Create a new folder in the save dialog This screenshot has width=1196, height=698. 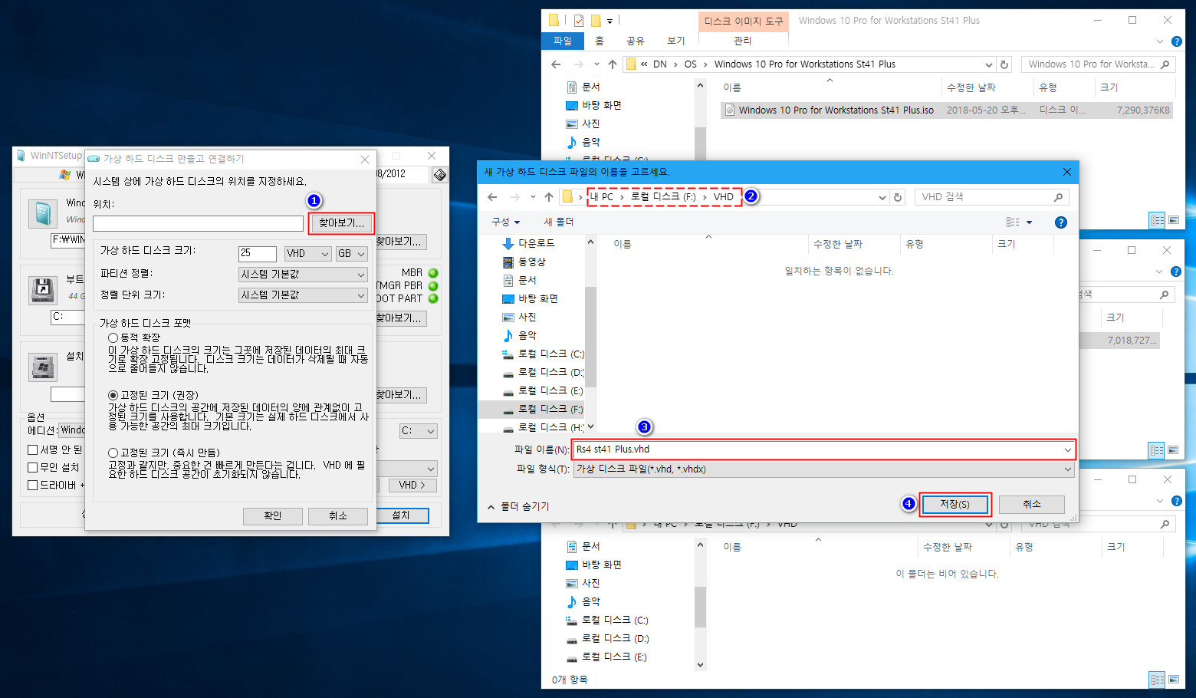[559, 222]
